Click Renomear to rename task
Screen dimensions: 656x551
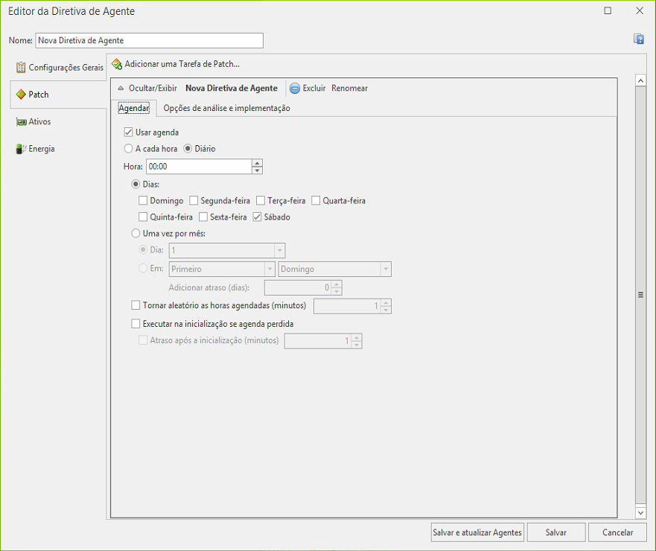coord(350,89)
